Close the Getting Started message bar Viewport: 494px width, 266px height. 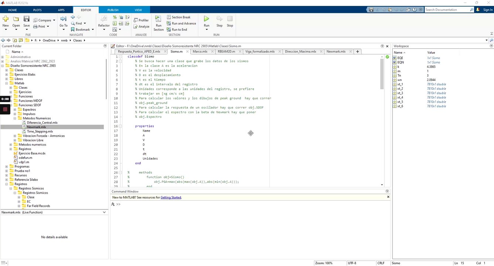(x=388, y=197)
